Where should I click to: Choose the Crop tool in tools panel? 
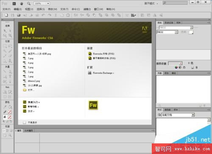(10, 36)
